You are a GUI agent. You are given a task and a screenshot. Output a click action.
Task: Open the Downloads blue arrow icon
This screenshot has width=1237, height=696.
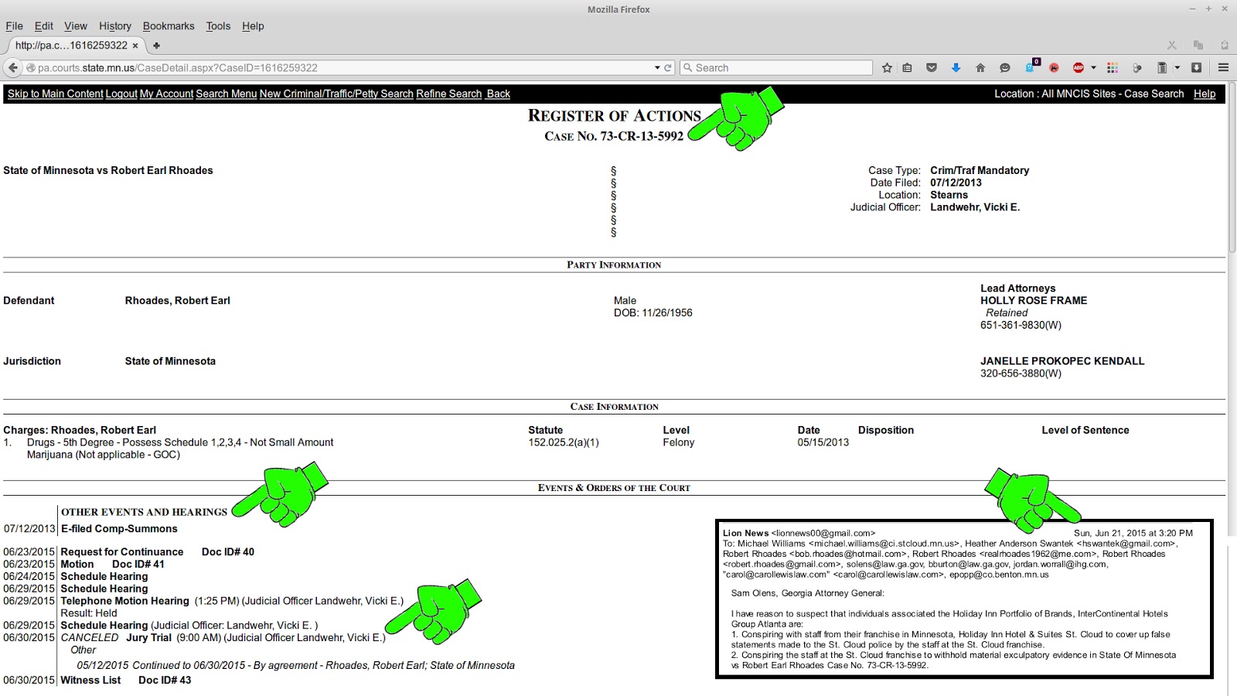956,68
